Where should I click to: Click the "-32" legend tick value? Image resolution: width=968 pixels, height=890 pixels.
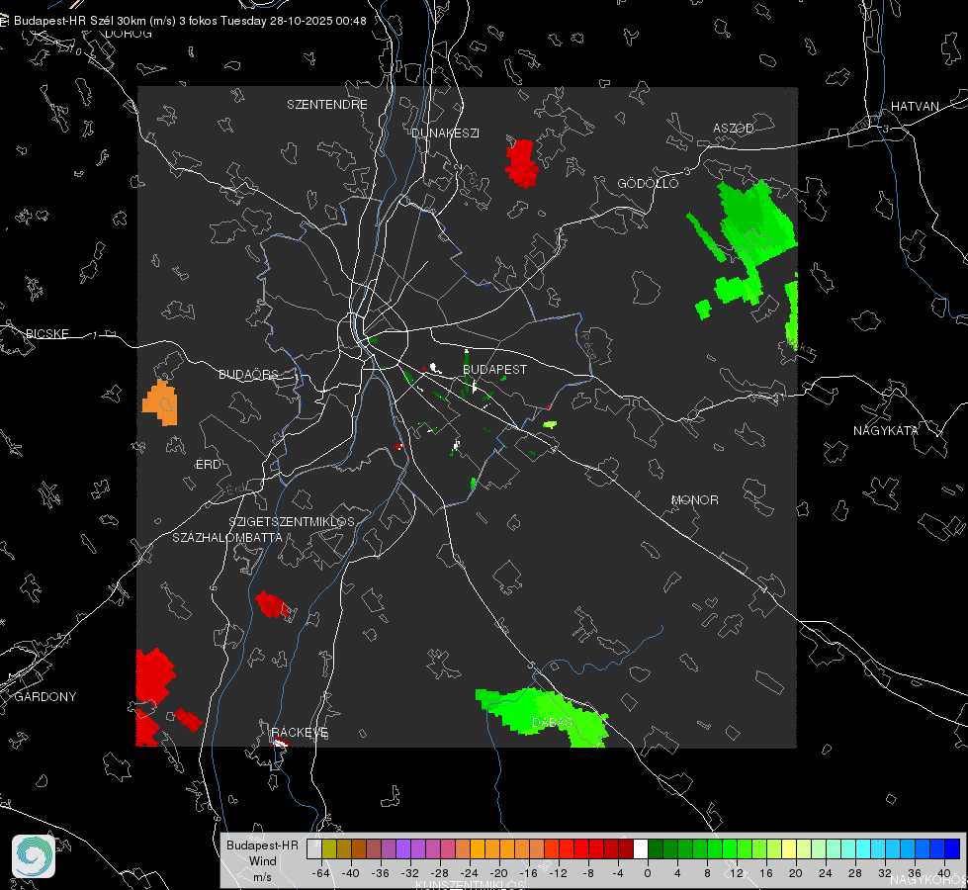(410, 873)
